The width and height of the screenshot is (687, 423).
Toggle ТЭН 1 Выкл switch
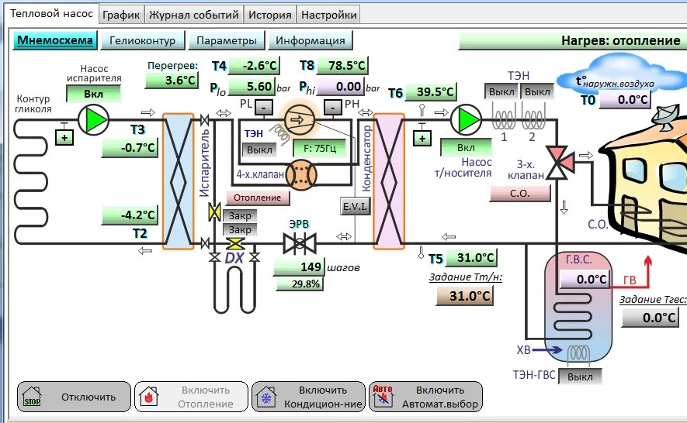click(501, 92)
